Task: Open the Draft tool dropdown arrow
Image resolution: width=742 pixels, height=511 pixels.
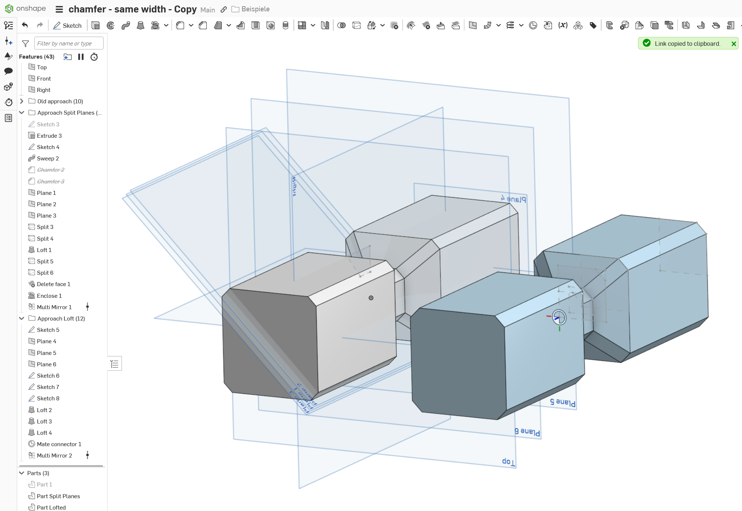Action: 228,25
